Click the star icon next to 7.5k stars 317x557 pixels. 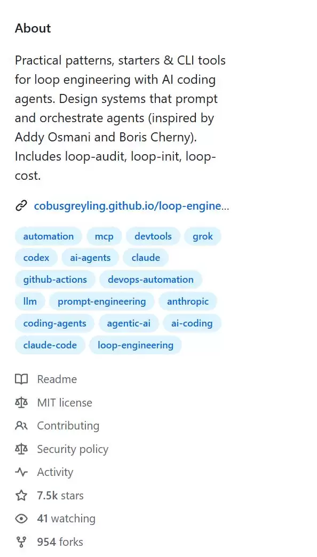(x=21, y=495)
